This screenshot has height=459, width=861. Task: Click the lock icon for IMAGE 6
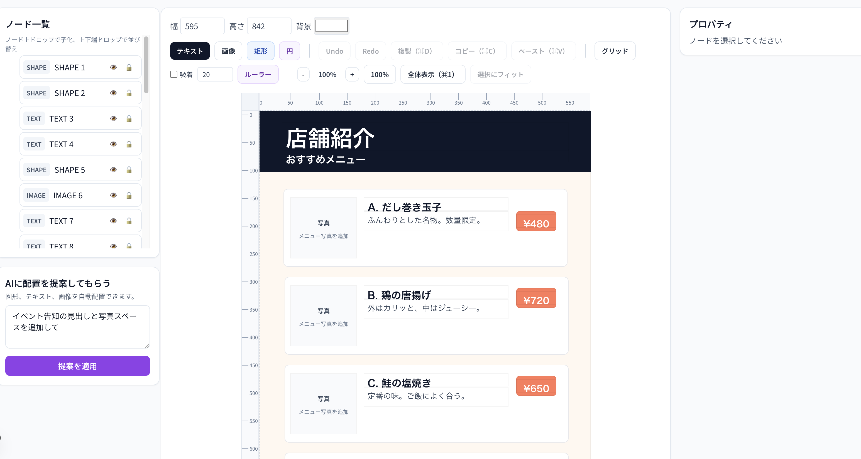[129, 195]
